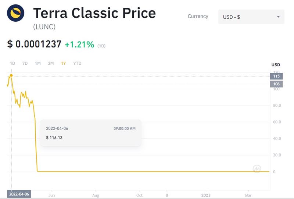Click the 106 price marker on the axis
294x199 pixels.
pos(276,84)
